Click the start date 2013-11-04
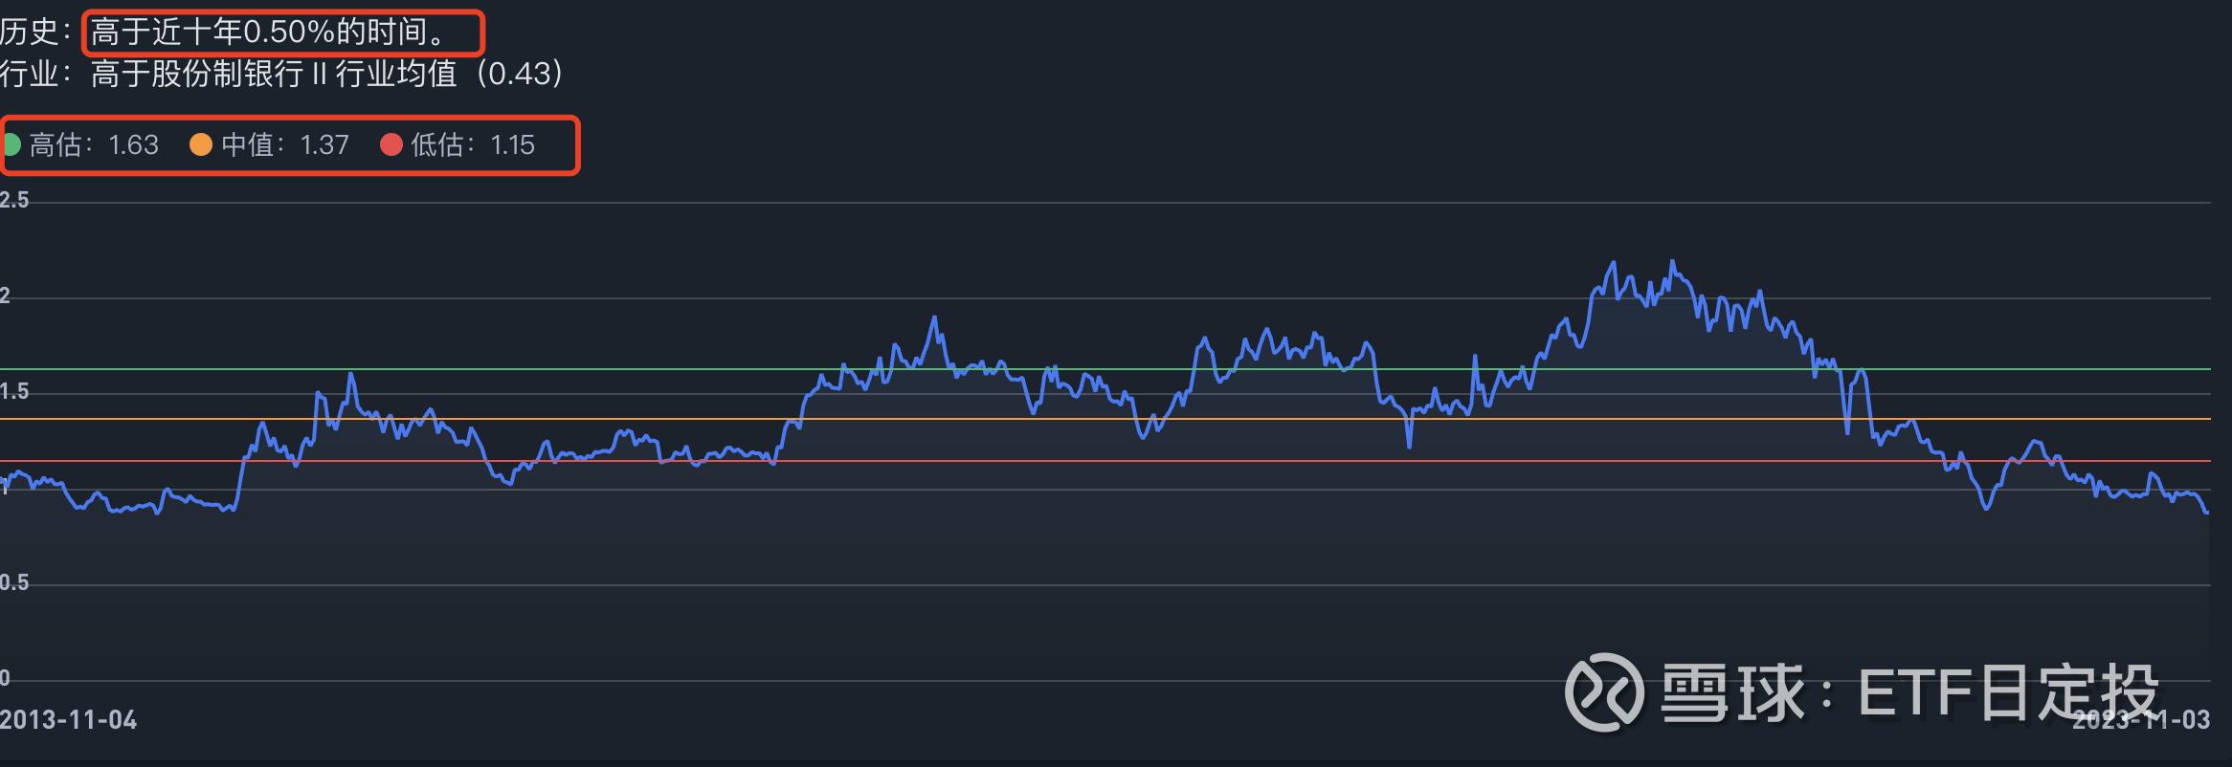 point(68,720)
